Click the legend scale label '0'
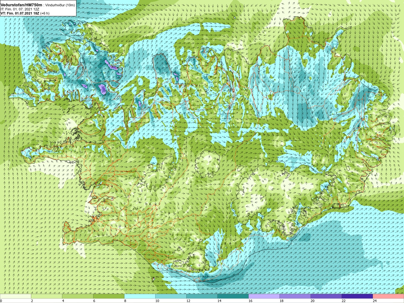Viewport: 404px width, 303px height. click(1, 301)
